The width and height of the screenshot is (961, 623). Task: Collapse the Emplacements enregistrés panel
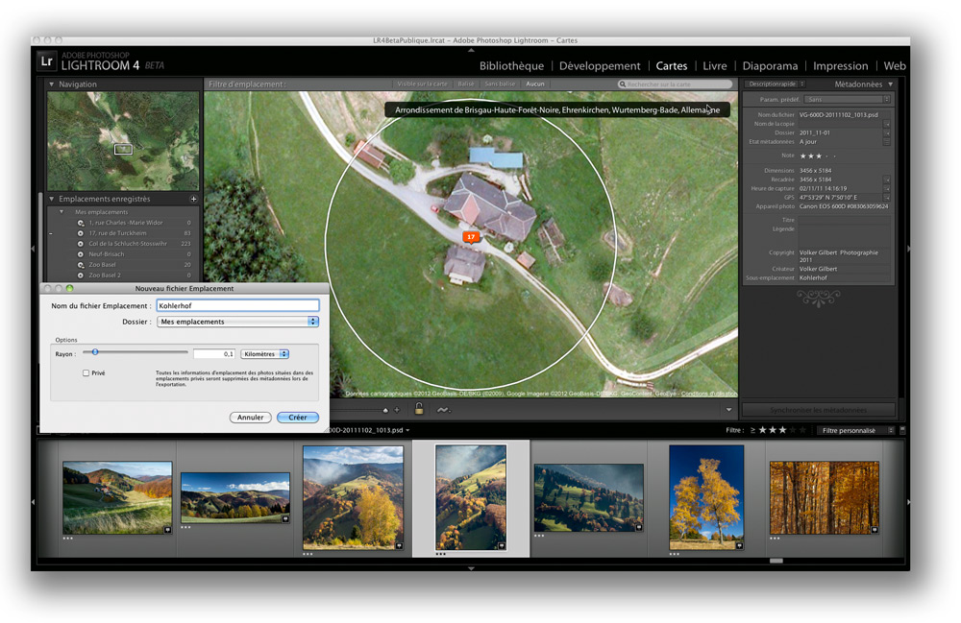point(52,199)
